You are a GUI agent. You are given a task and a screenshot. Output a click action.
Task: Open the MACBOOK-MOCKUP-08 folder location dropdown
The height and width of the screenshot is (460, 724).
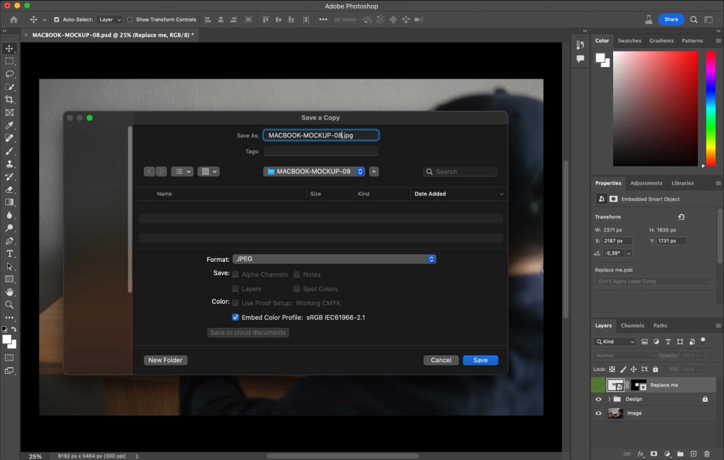tap(314, 171)
